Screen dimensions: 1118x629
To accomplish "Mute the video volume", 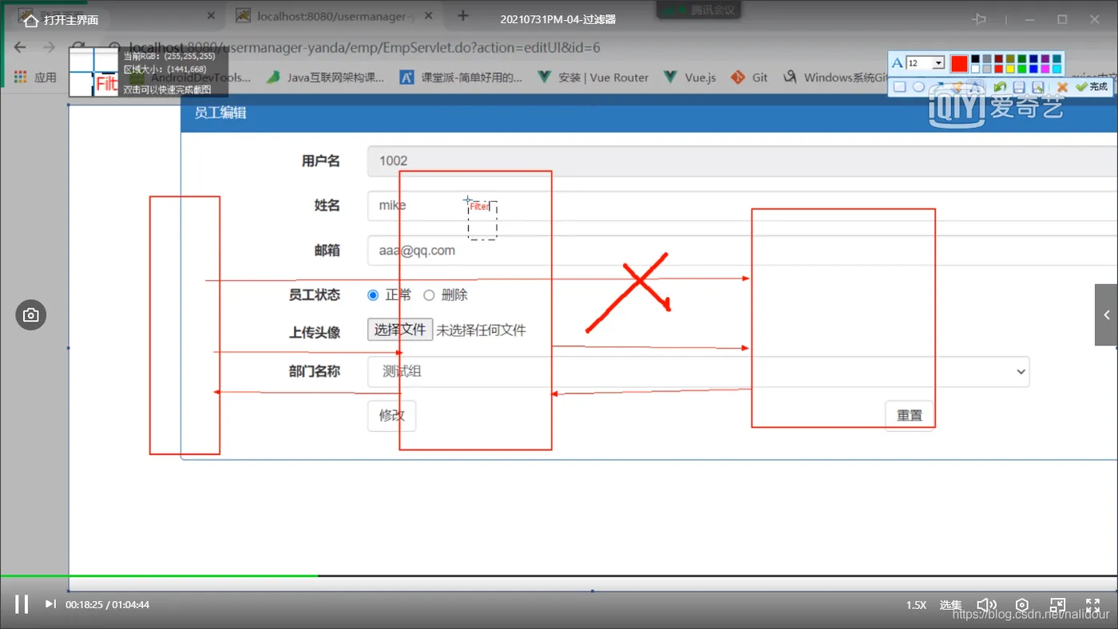I will click(987, 605).
